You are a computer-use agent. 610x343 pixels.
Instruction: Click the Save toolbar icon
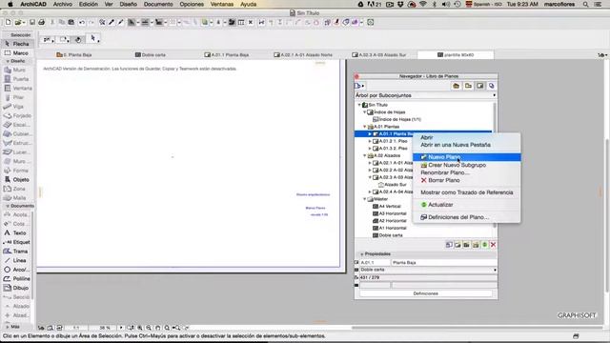(32, 23)
